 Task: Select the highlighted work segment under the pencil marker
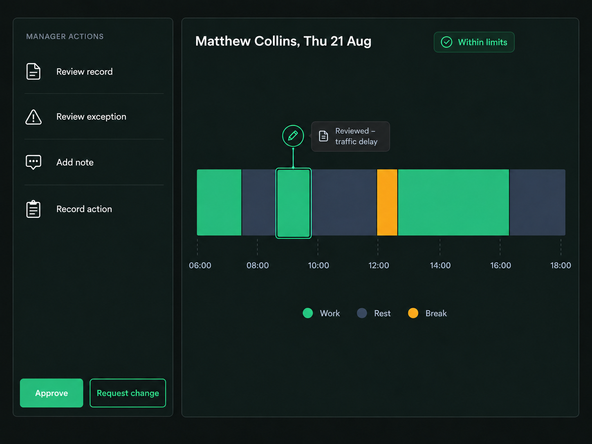294,203
